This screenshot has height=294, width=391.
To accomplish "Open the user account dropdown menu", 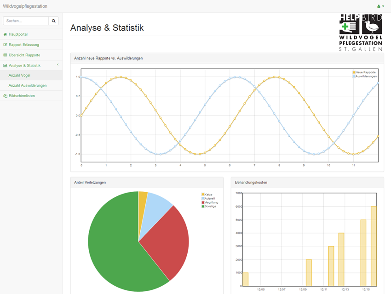I will [380, 6].
